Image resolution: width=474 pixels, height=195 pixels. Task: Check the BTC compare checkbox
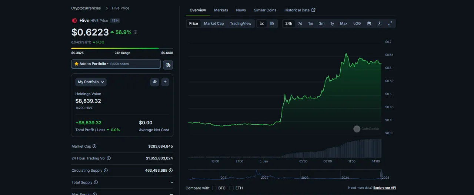click(214, 188)
